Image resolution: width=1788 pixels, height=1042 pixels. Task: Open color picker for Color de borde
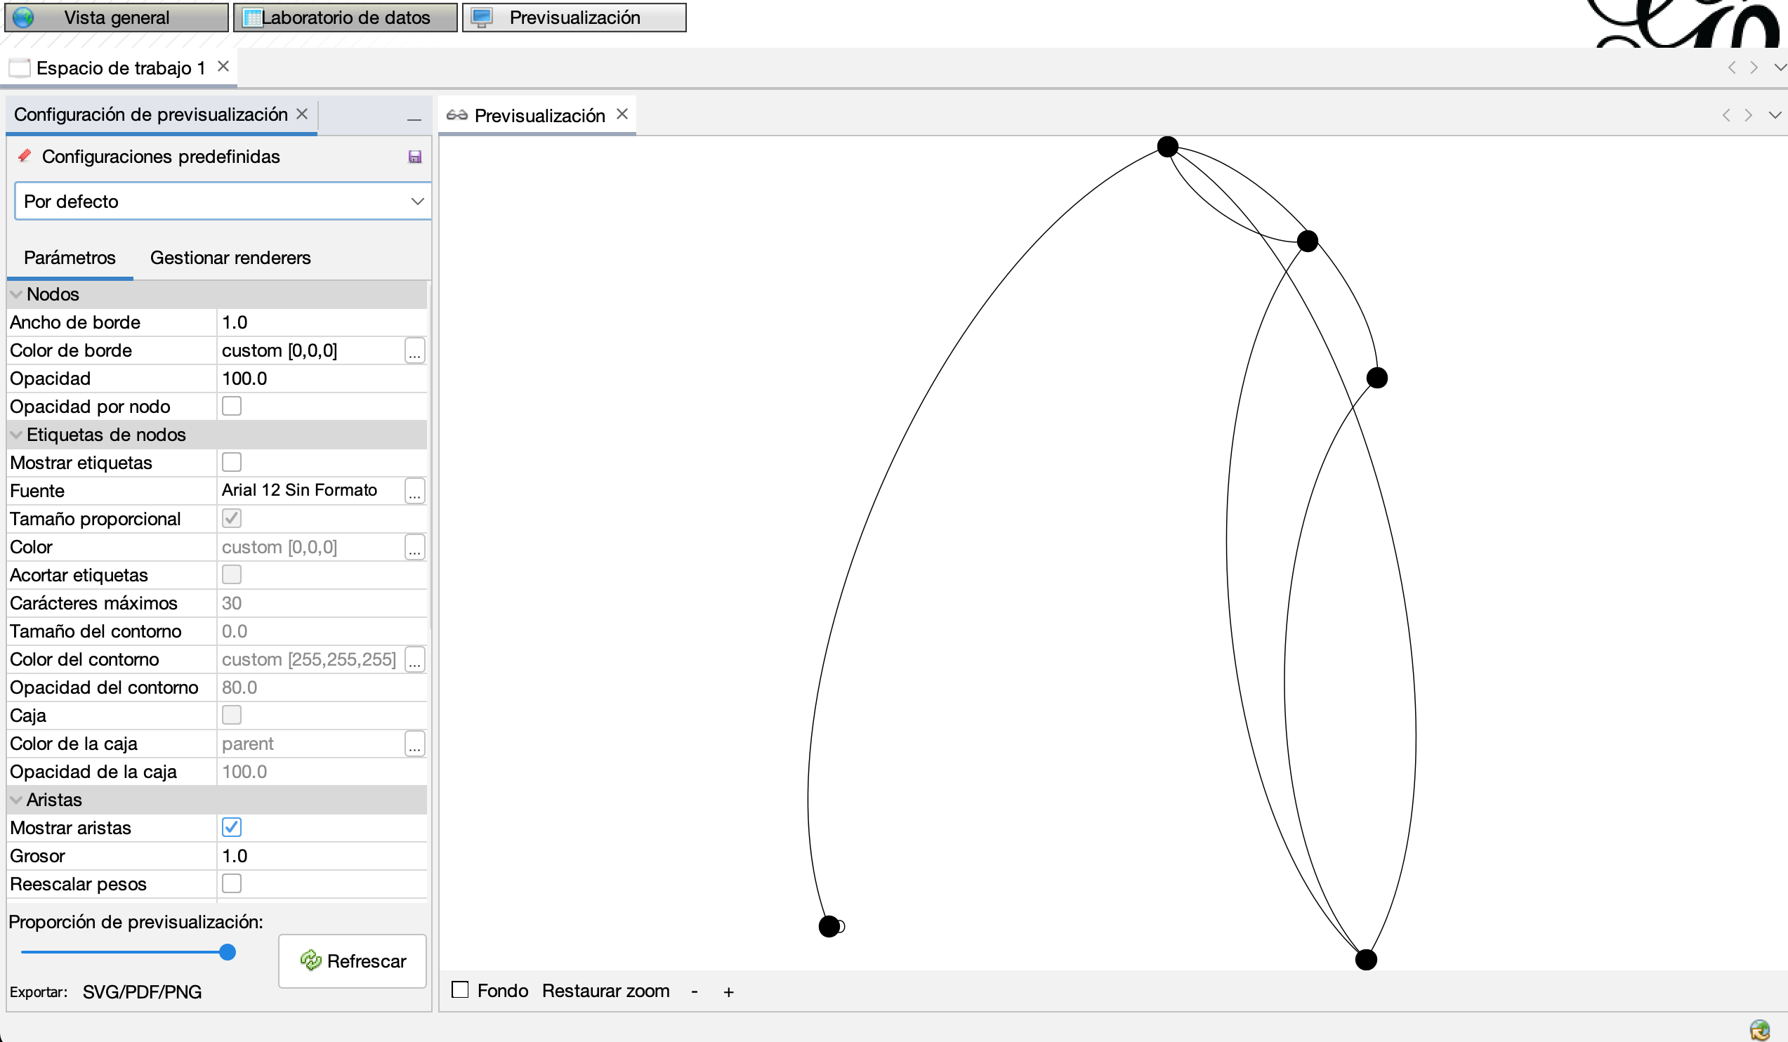point(415,350)
